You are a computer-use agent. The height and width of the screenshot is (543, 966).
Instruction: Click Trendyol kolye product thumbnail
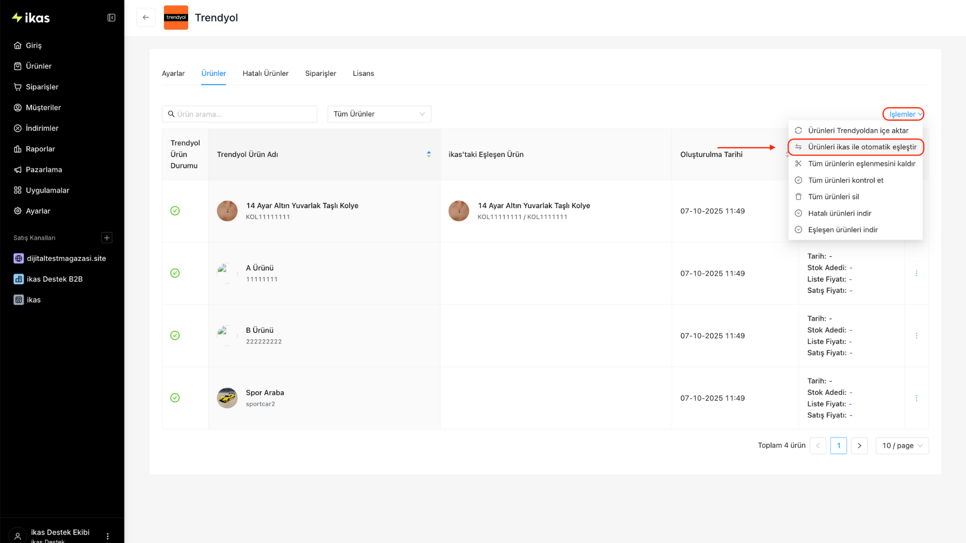[x=227, y=211]
